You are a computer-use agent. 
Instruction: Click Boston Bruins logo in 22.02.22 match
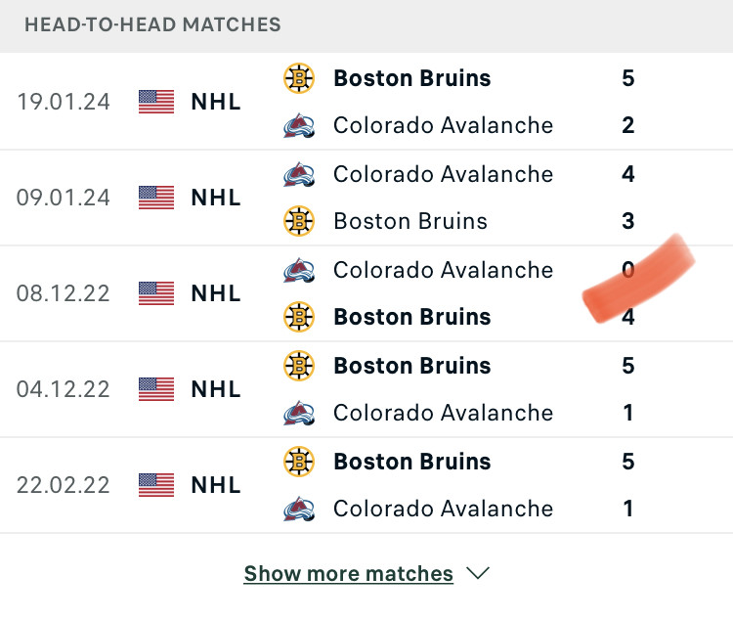299,462
